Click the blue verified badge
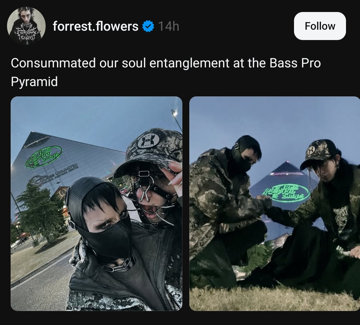360x325 pixels. click(x=148, y=26)
